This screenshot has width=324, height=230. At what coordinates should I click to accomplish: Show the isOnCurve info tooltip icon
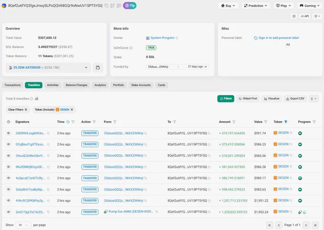(131, 48)
